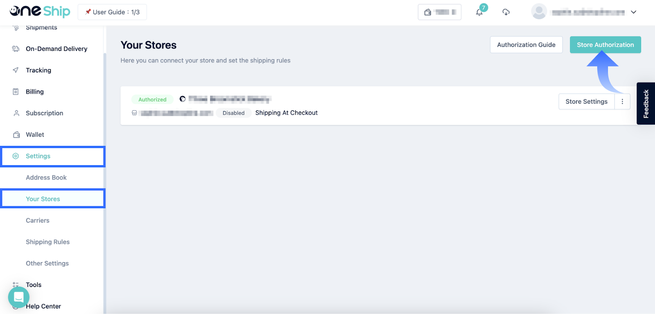Click the OneShip logo
Screen dimensions: 655x314
40,12
